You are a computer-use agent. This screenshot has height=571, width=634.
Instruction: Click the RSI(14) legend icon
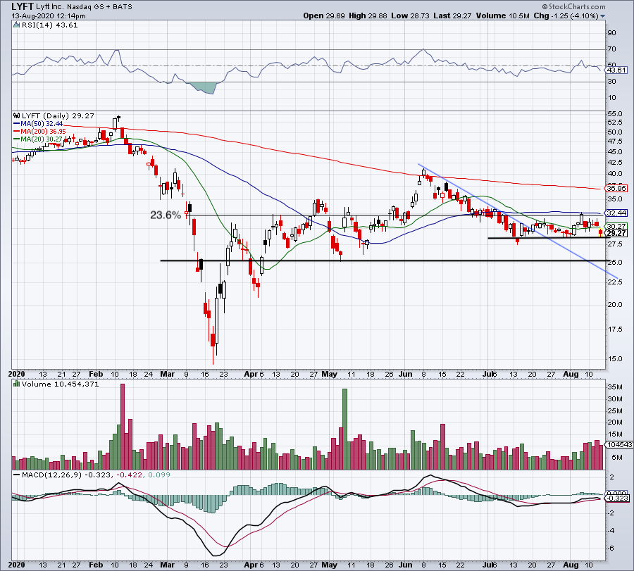16,25
